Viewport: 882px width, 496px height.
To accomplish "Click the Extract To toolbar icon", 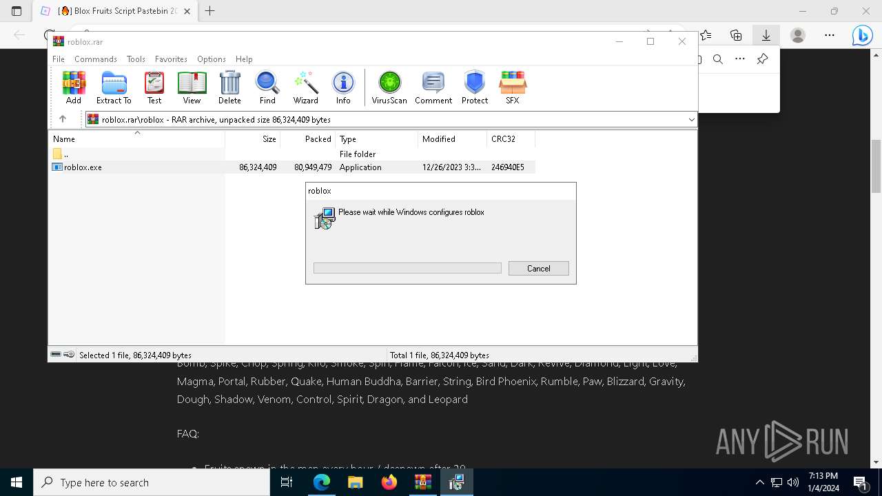I will click(x=114, y=87).
